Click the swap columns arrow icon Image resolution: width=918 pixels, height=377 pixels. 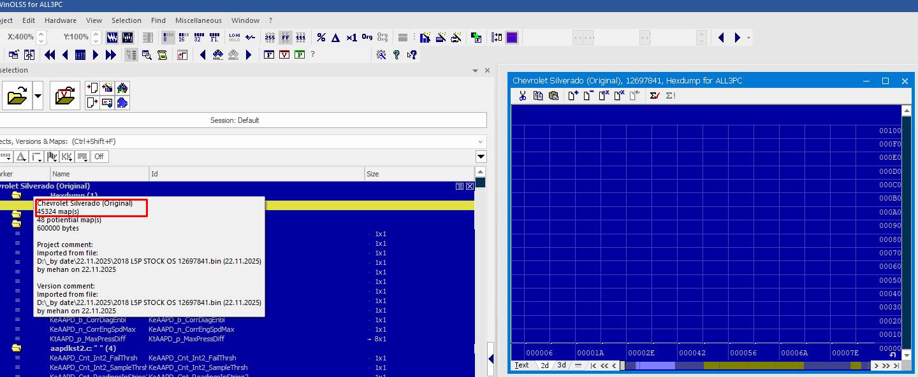(x=497, y=38)
